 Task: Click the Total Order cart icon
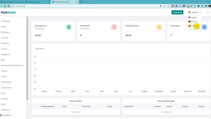pyautogui.click(x=114, y=27)
